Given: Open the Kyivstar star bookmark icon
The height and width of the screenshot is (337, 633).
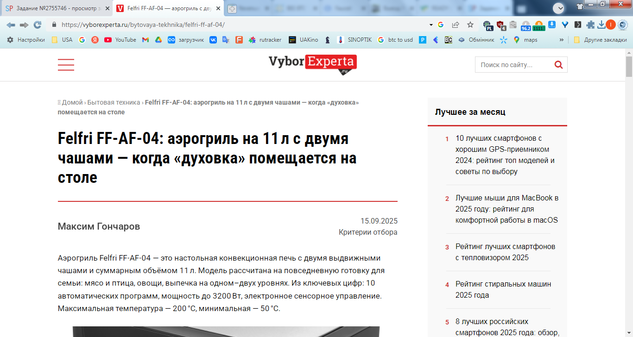Looking at the screenshot, I should 504,40.
